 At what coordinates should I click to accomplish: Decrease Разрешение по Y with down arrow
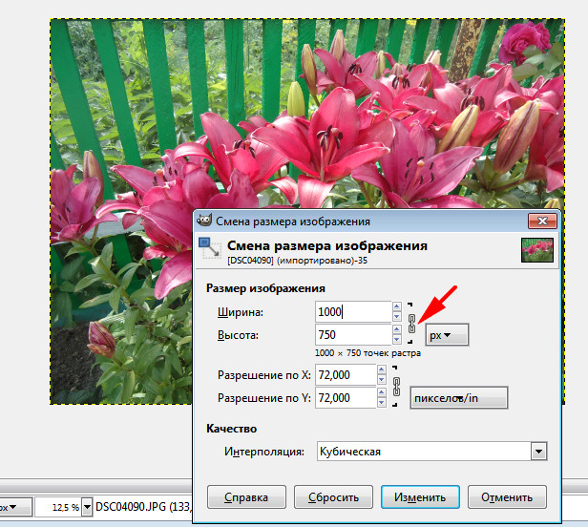pyautogui.click(x=382, y=403)
